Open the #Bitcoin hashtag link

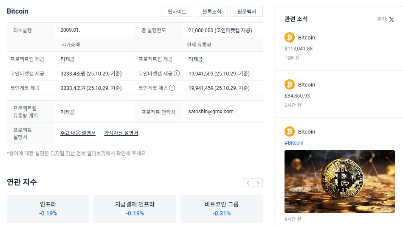point(294,143)
